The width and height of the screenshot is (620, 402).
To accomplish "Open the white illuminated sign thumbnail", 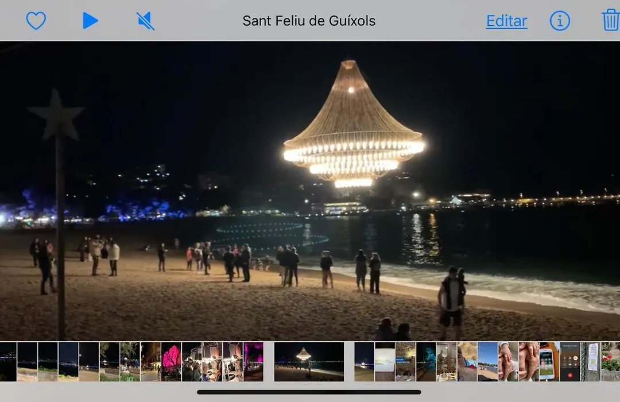I will pyautogui.click(x=385, y=362).
